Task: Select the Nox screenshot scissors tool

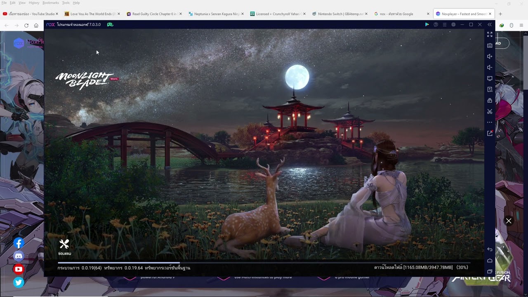Action: [x=490, y=111]
